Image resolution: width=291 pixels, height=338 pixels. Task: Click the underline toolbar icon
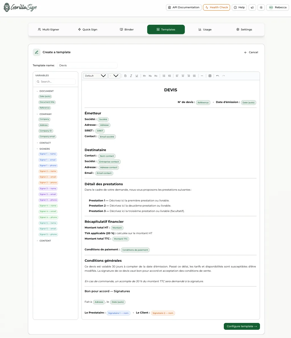click(137, 76)
